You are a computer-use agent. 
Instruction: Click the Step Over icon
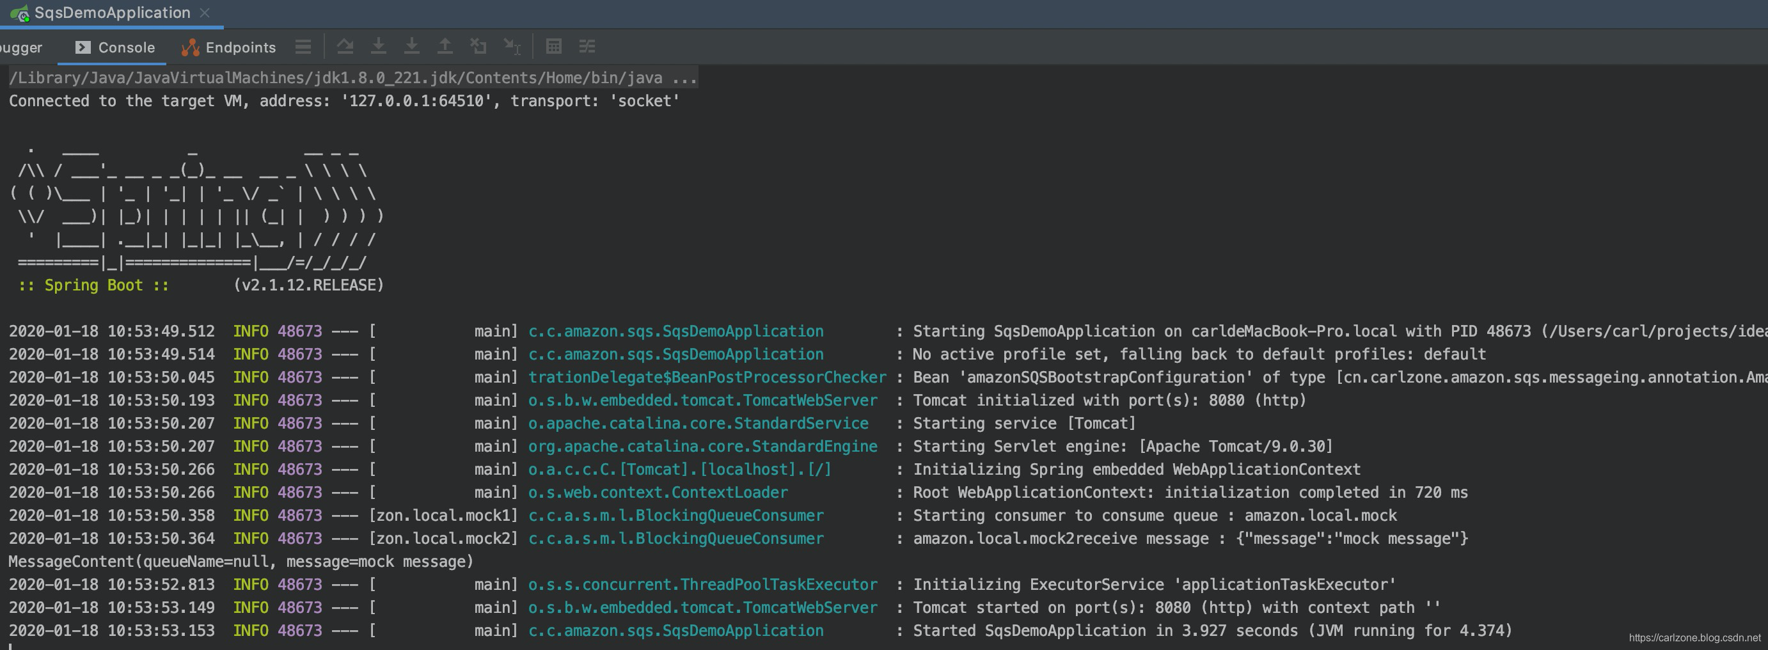point(345,47)
